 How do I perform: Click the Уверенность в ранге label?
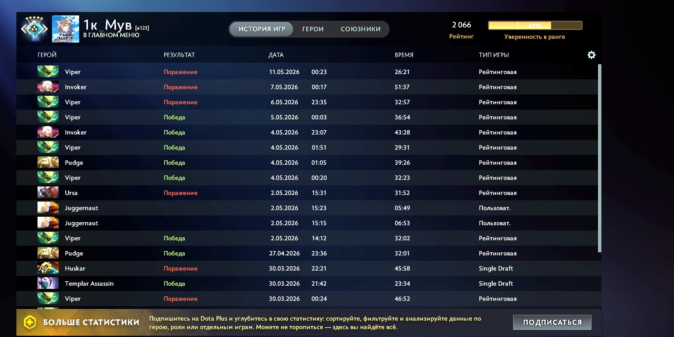(535, 37)
